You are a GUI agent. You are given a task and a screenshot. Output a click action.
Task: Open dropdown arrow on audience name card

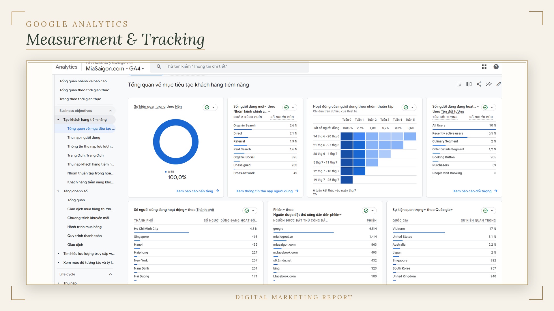click(x=492, y=107)
